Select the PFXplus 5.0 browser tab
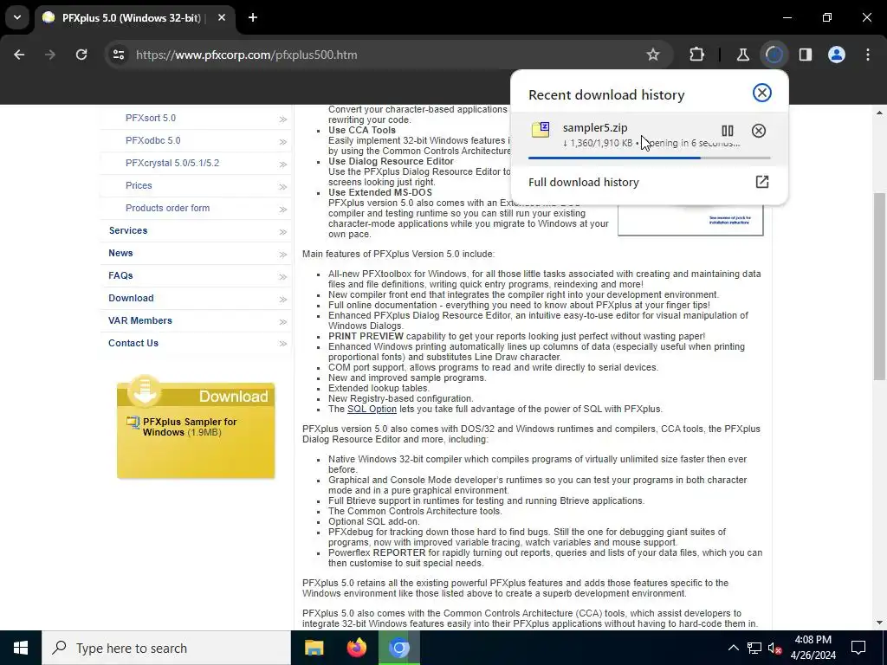This screenshot has height=665, width=887. pyautogui.click(x=130, y=17)
